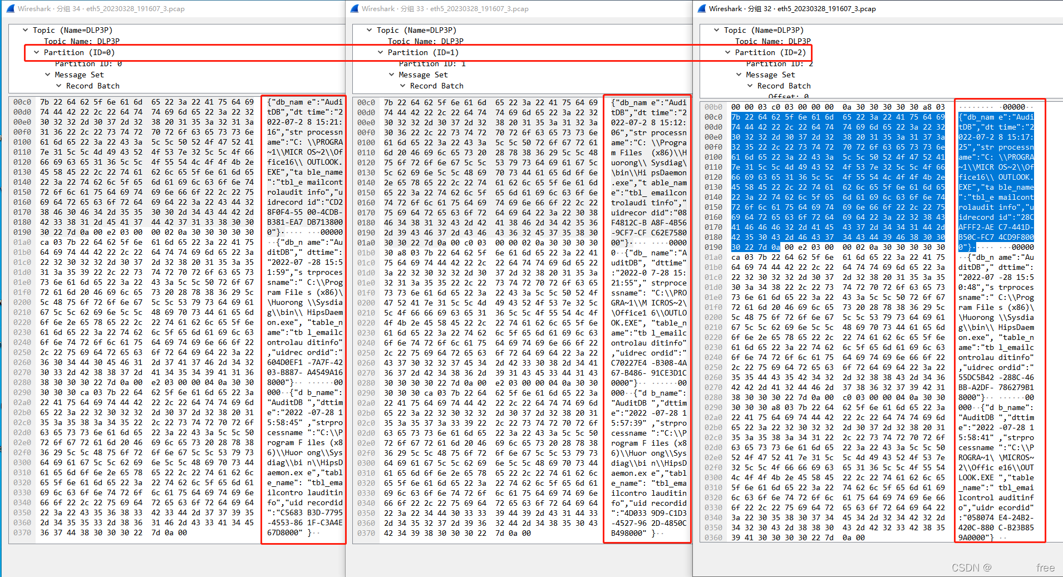1063x577 pixels.
Task: Collapse Partition (ID=2) tree node
Action: pos(727,52)
